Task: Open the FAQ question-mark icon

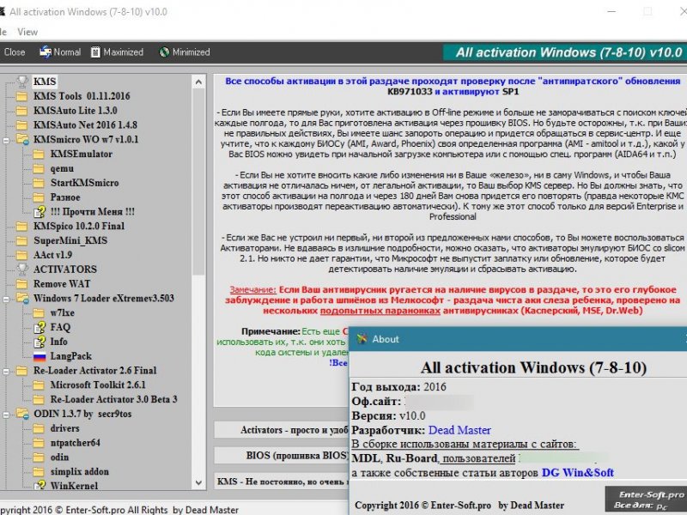Action: 40,327
